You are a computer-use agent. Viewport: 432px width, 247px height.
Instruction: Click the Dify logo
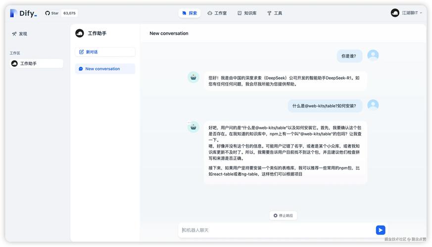click(x=23, y=13)
